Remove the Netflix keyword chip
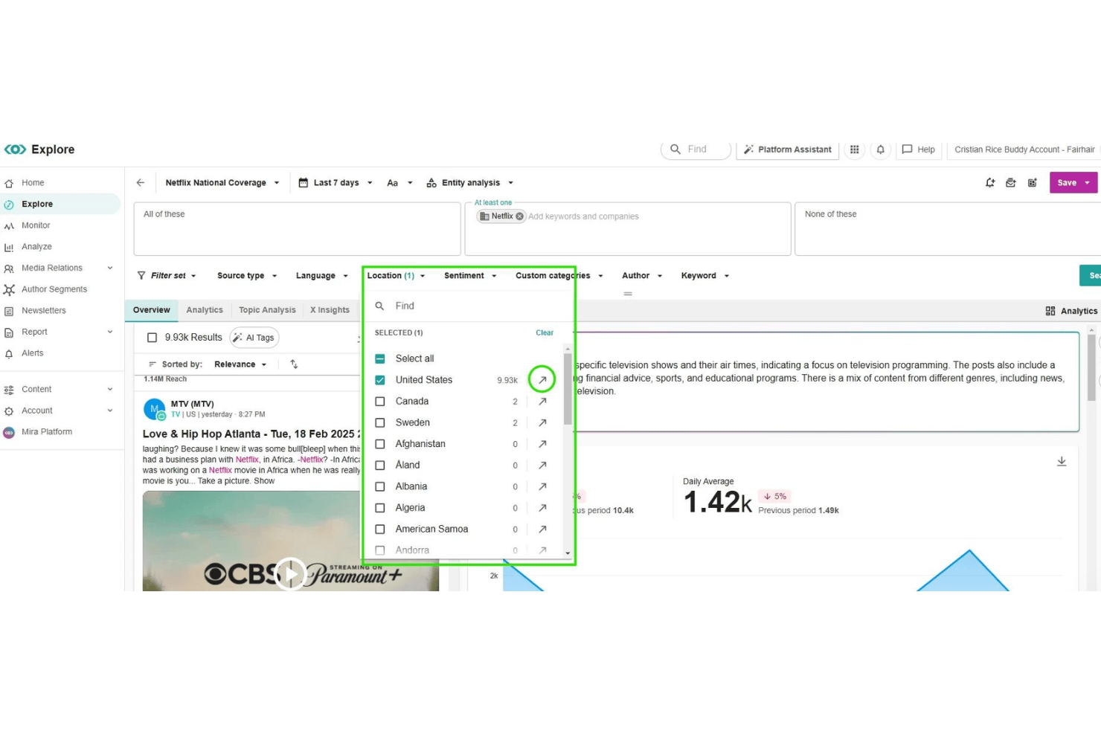The image size is (1101, 734). pyautogui.click(x=520, y=216)
